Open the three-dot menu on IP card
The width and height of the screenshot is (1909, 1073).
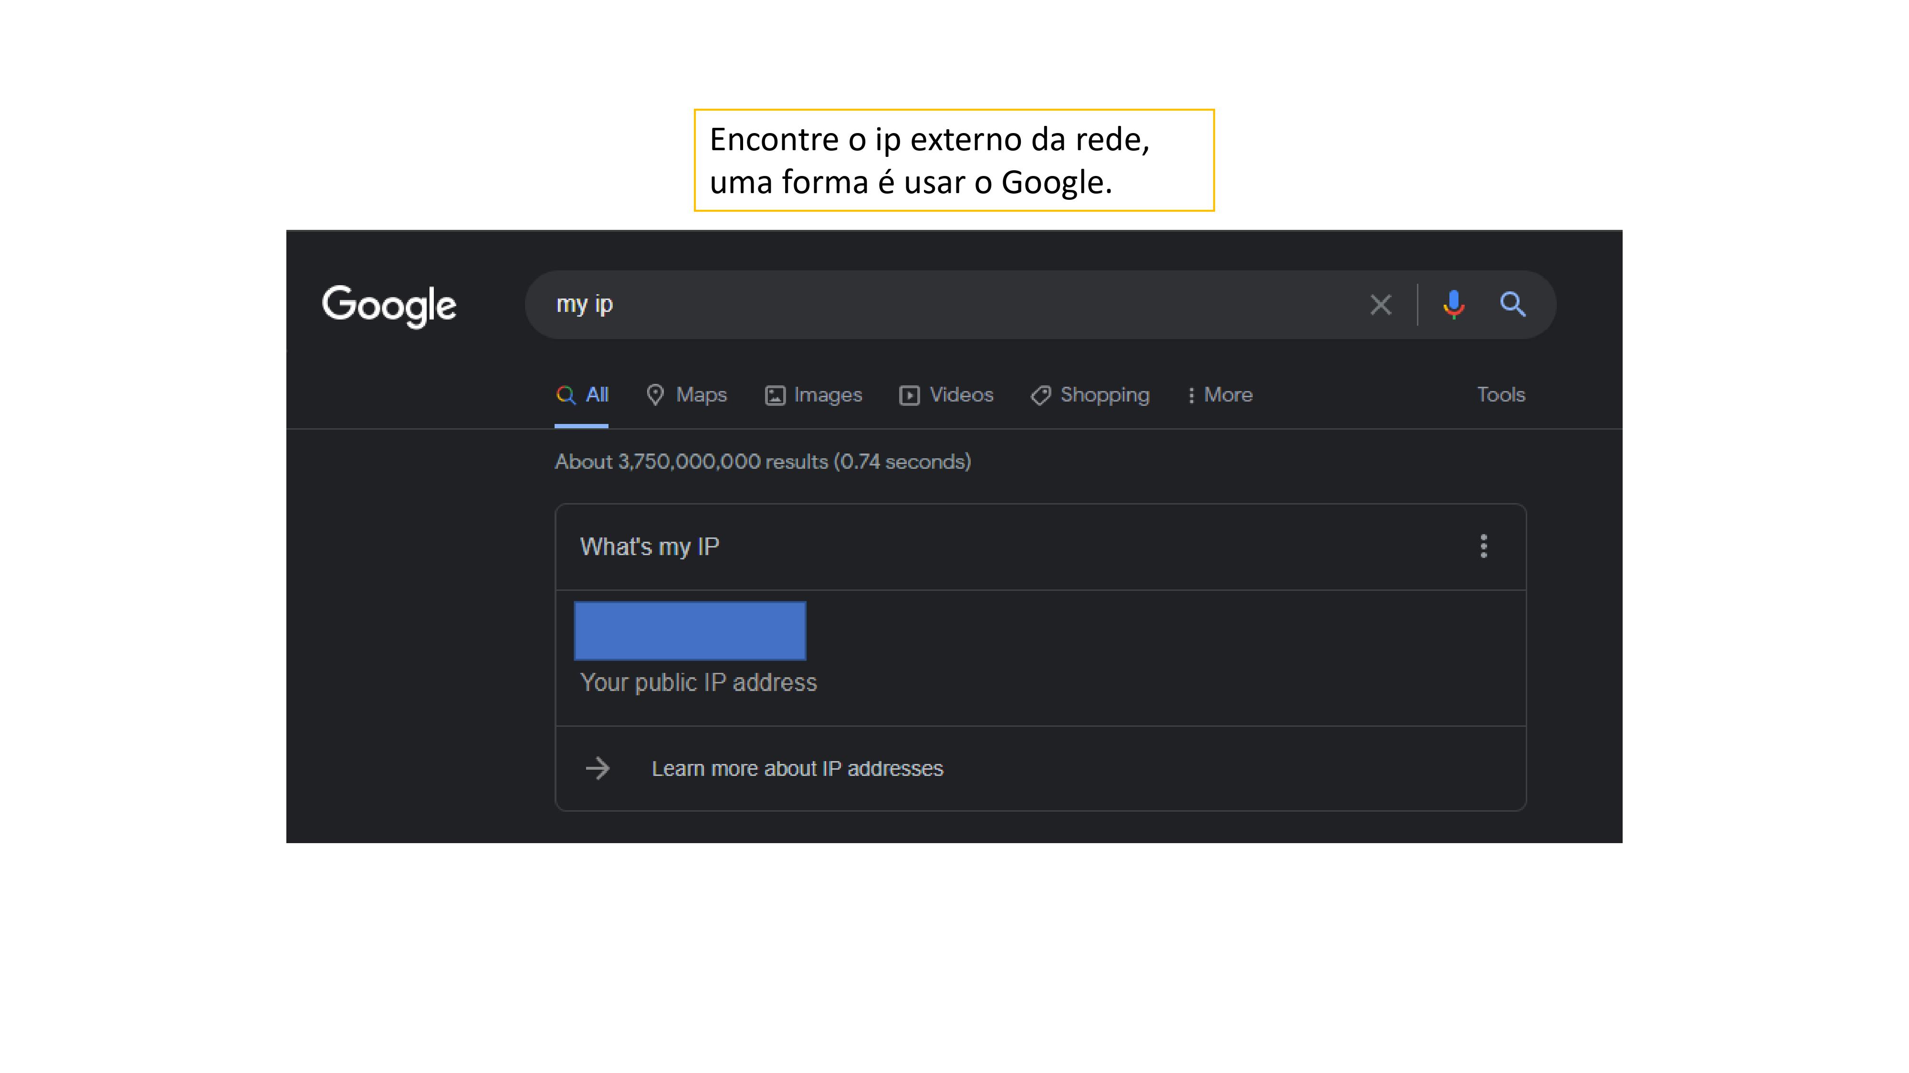click(x=1483, y=547)
